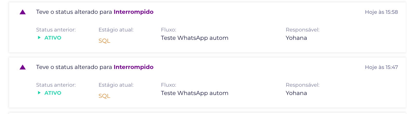Open the SQL stage in the 15:58 entry
The height and width of the screenshot is (114, 416).
point(104,41)
